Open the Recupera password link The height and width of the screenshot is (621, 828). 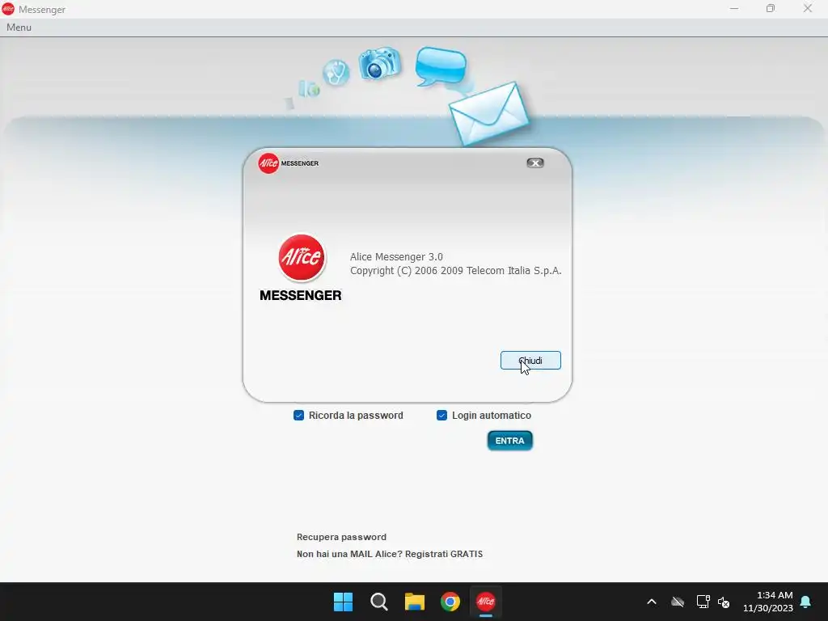point(341,537)
